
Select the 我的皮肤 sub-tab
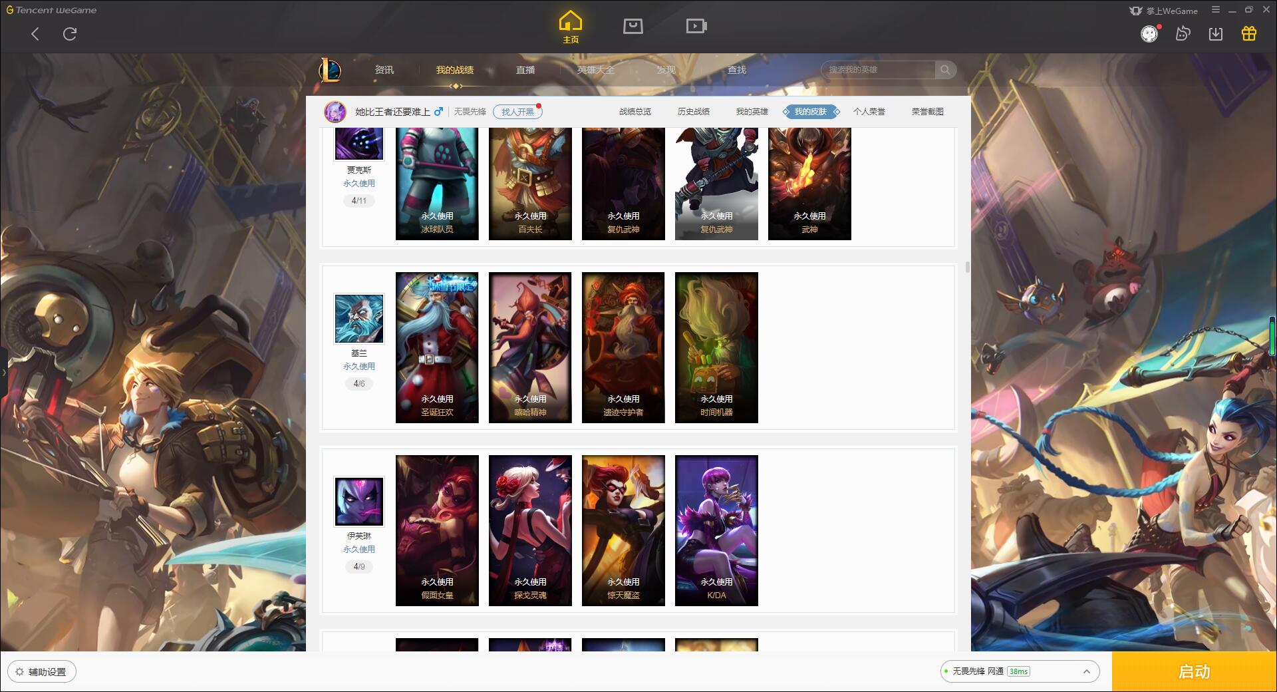click(811, 112)
